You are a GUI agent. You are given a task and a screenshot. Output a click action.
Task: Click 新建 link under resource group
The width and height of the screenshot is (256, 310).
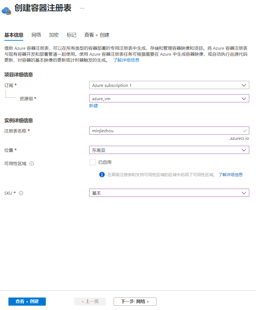coord(94,106)
